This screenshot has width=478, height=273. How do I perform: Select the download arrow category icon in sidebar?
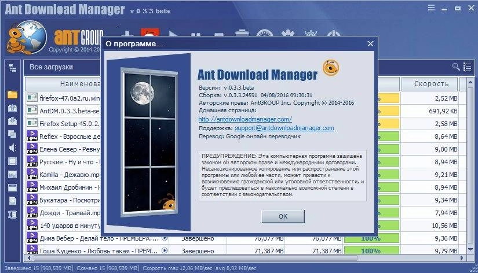[x=13, y=121]
